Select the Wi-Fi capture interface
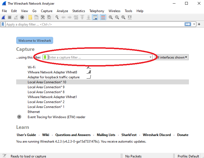Viewport: 204px width, 158px height. click(x=32, y=67)
